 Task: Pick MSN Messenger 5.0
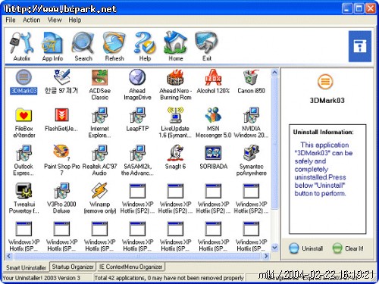coord(213,123)
